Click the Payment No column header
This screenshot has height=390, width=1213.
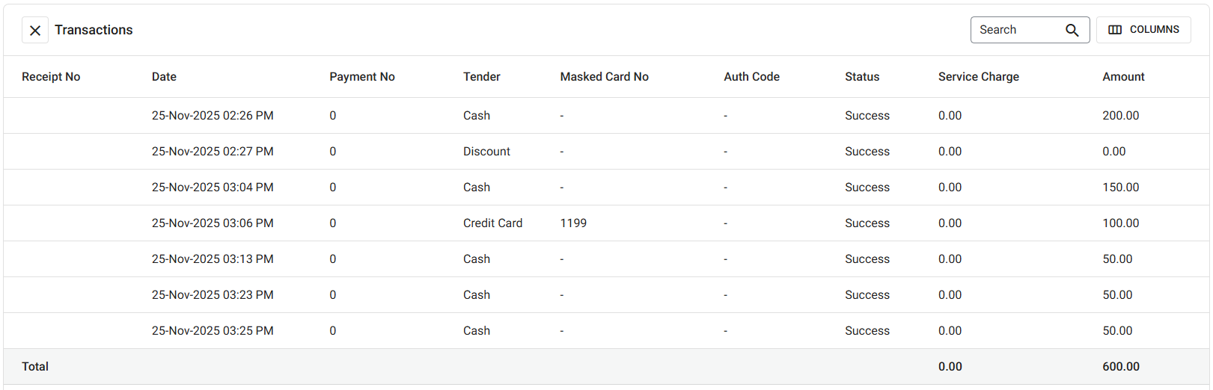(361, 77)
